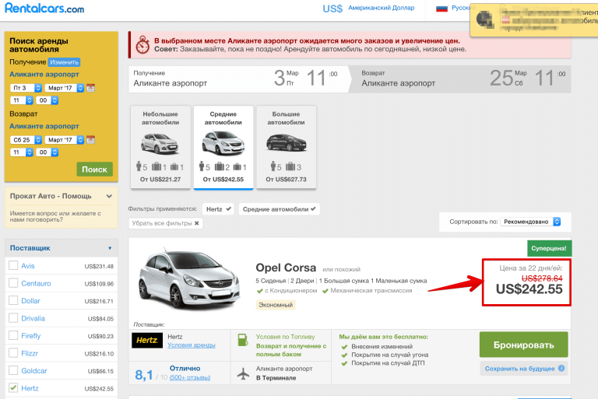The width and height of the screenshot is (598, 399).
Task: Open pickup minutes dropdown
Action: click(x=47, y=100)
